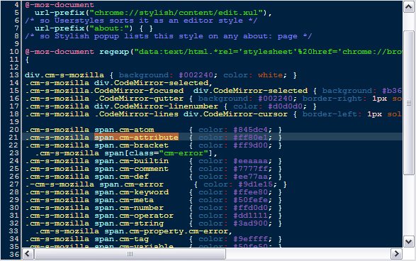
Task: Click span.cm-tag selector text
Action: (121, 239)
